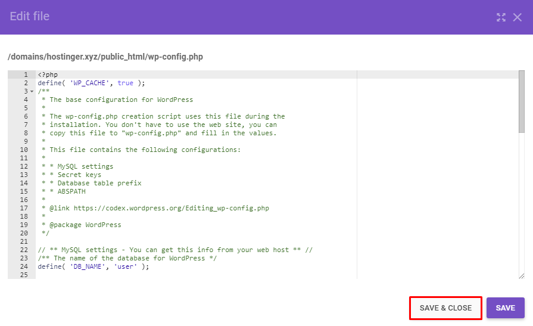Click 'WP_CACHE' string on line 2

[x=90, y=83]
